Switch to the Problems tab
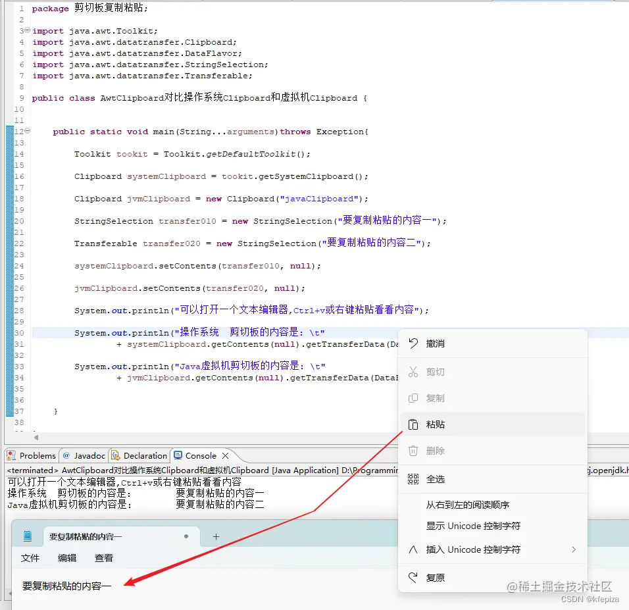 click(x=32, y=456)
